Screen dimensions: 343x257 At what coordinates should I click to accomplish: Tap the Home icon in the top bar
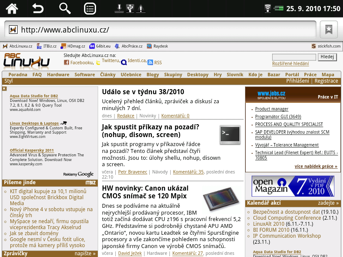click(x=12, y=9)
